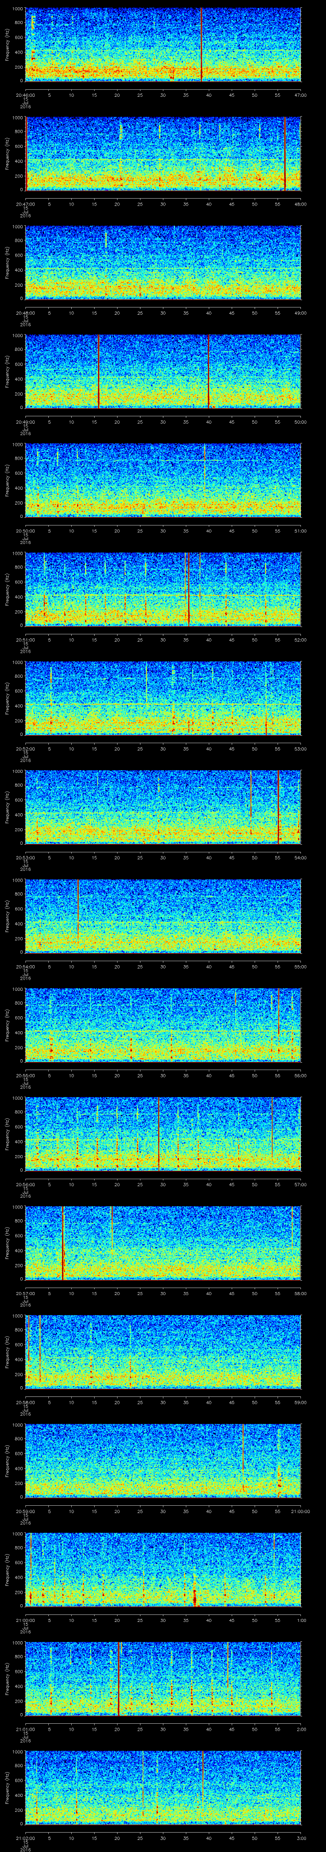Pick the spectrogram panel starting at 21:00:00
This screenshot has height=1852, width=326.
(163, 1570)
